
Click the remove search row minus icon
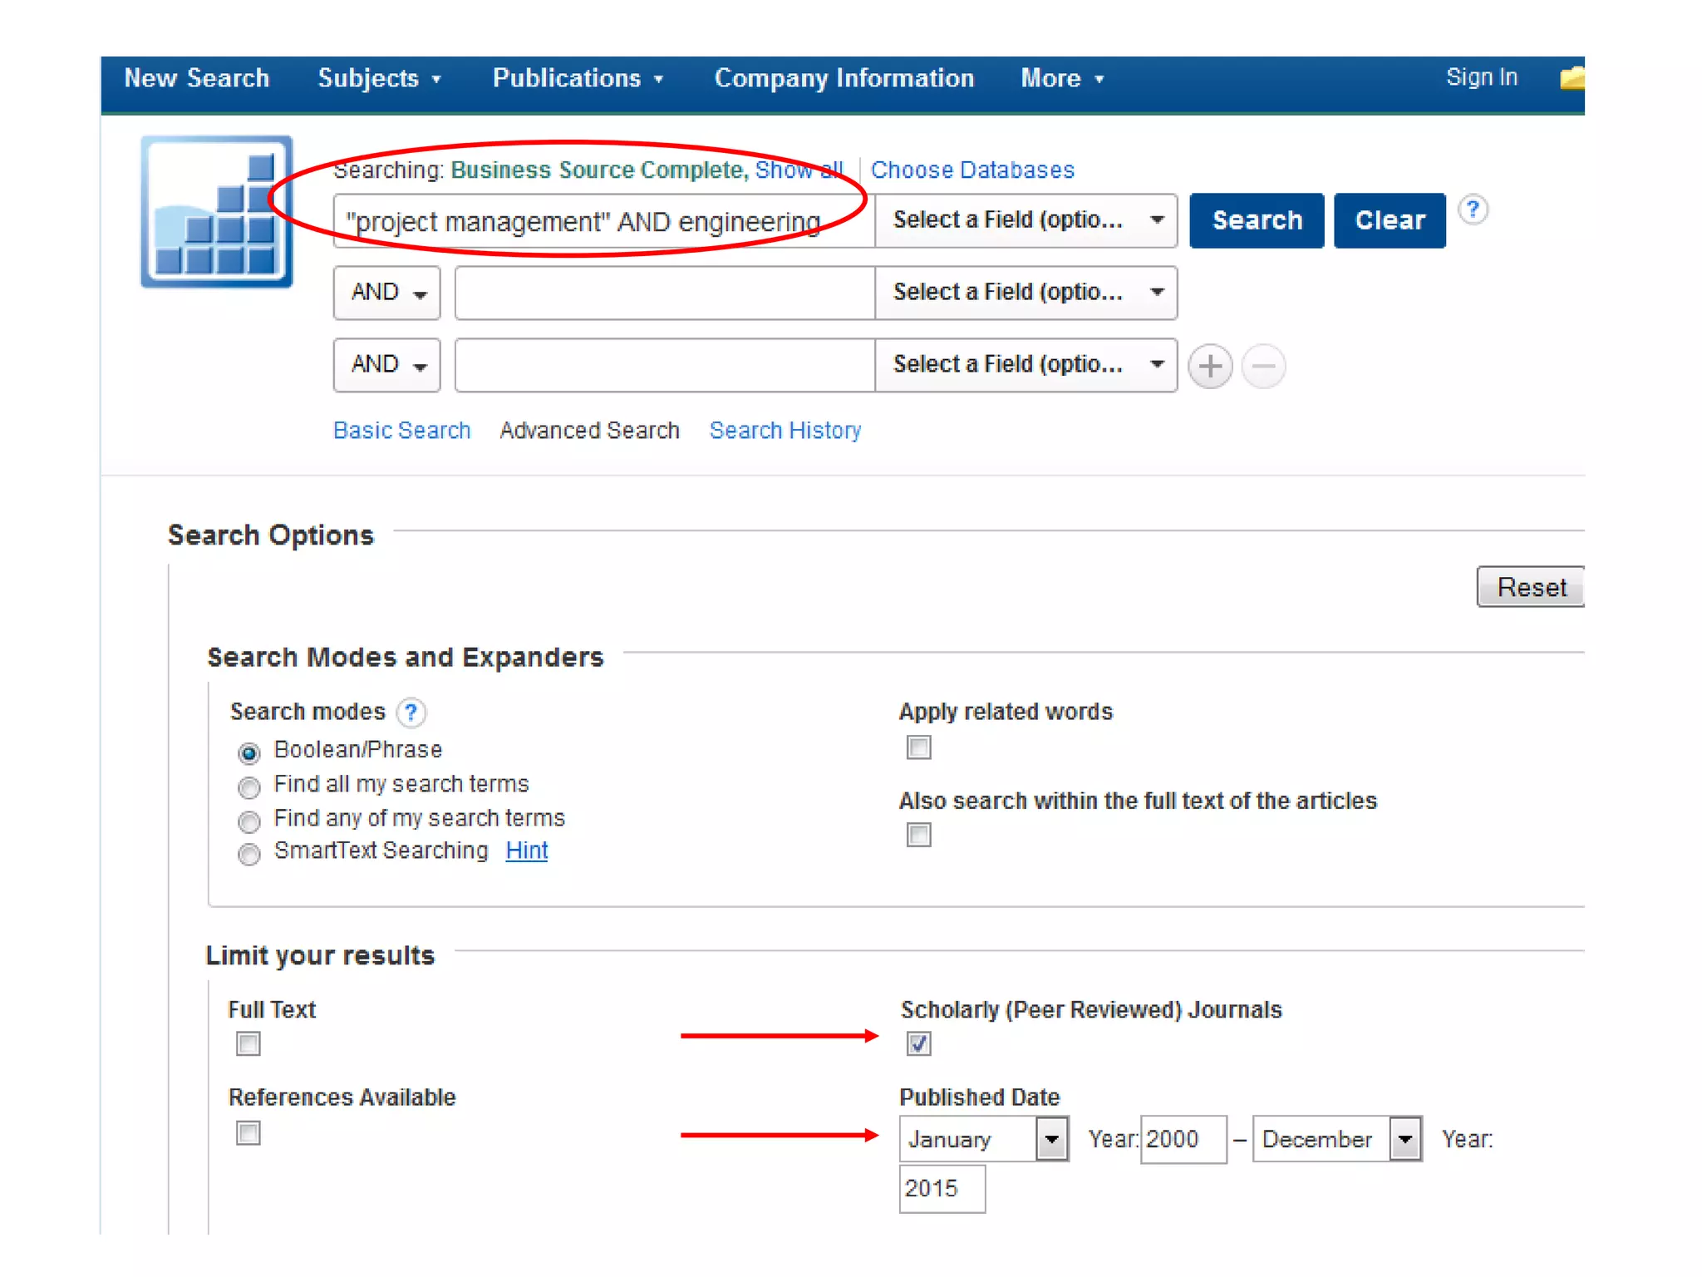(x=1263, y=366)
